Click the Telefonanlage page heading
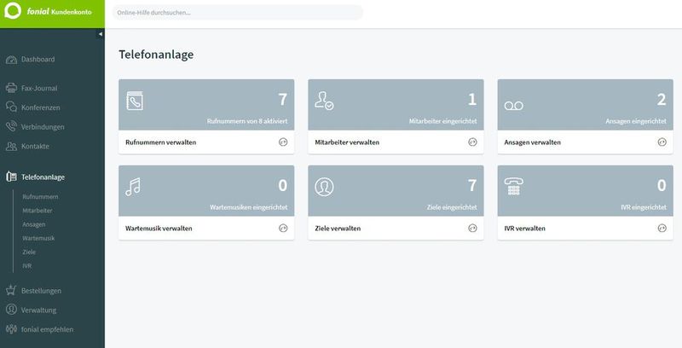Screen dimensions: 682x348 (x=156, y=55)
